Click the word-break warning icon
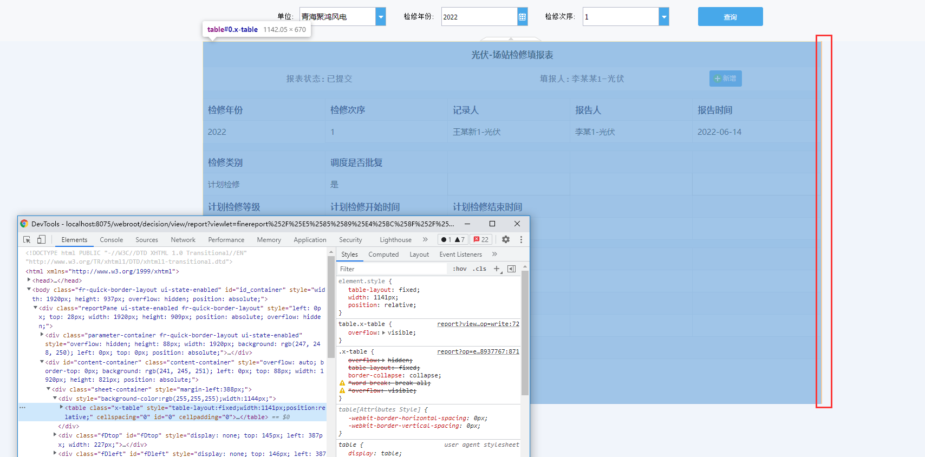This screenshot has width=925, height=457. click(x=342, y=383)
